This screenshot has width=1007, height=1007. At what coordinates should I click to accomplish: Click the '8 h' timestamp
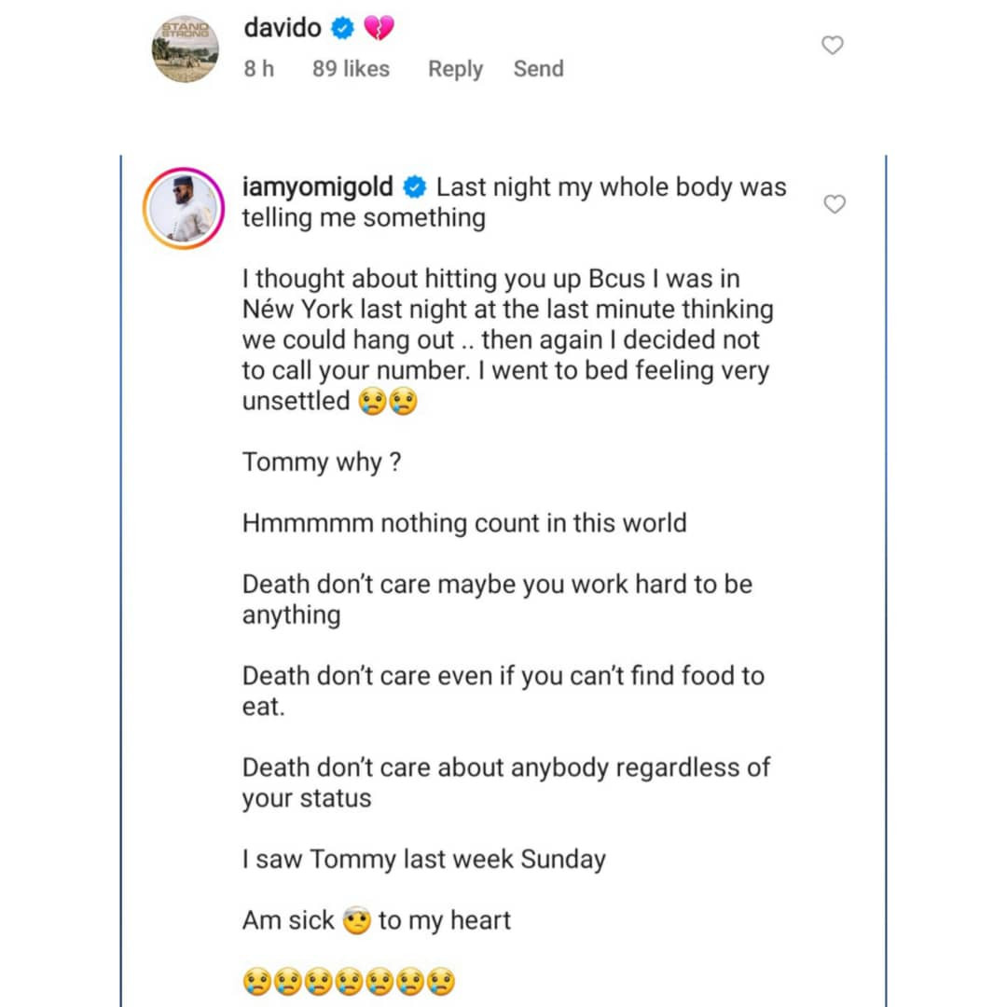pyautogui.click(x=258, y=69)
